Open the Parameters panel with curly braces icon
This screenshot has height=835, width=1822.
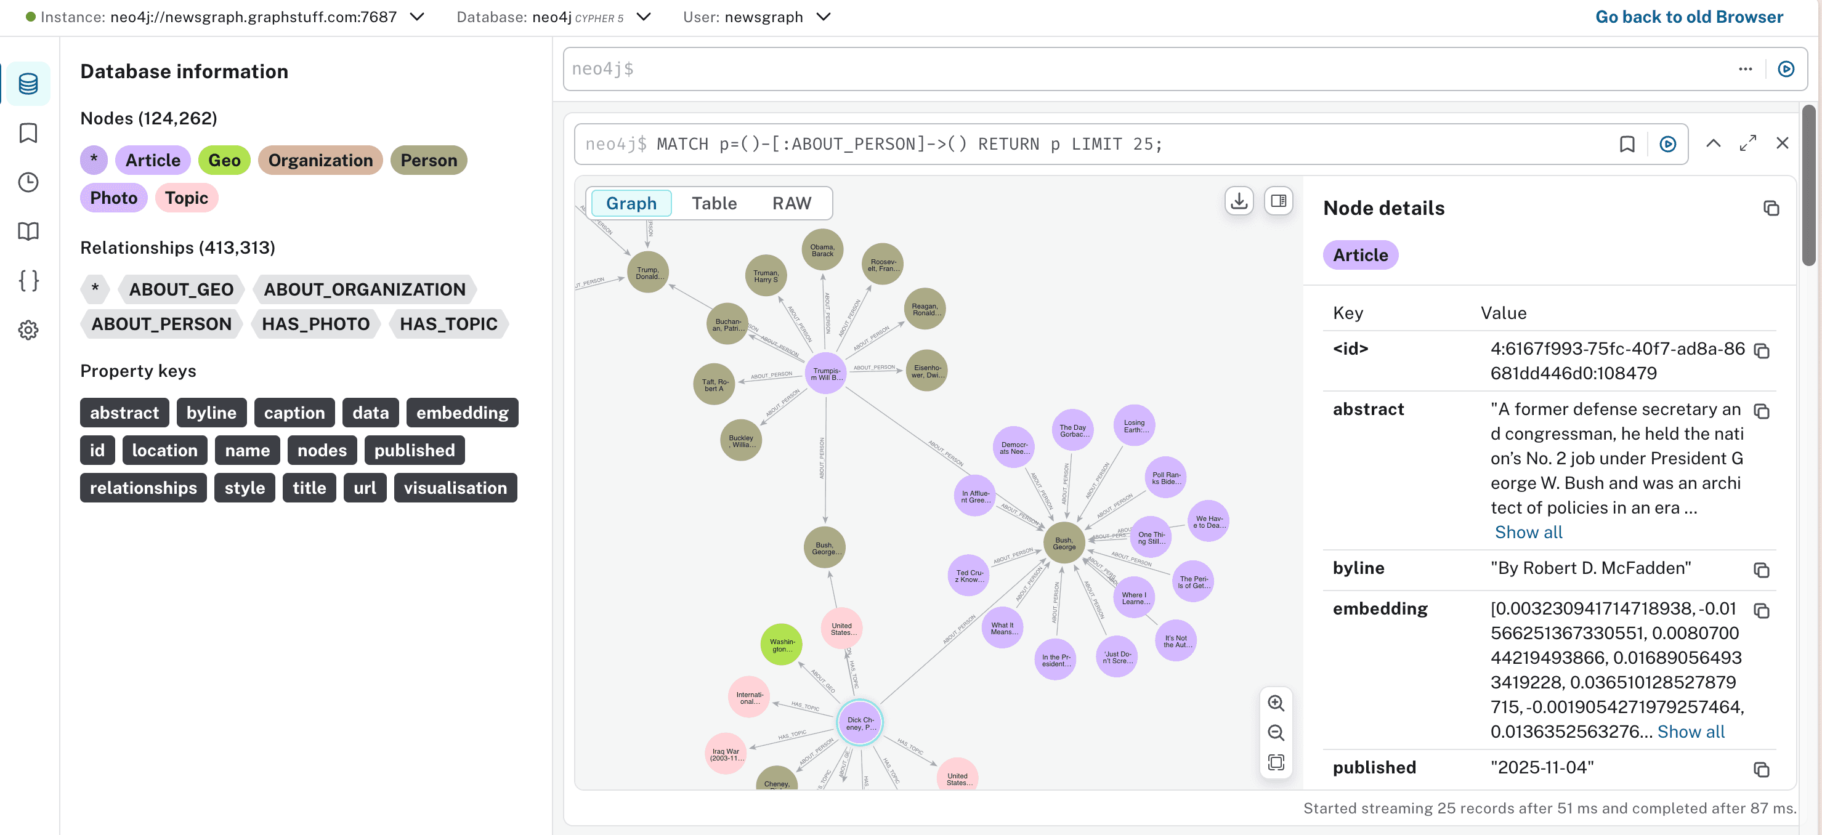(x=28, y=281)
